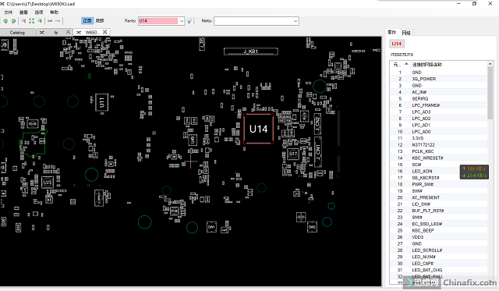Viewport: 499px width, 291px height.
Task: Expand the Parts combo box dropdown arrow
Action: (x=181, y=21)
